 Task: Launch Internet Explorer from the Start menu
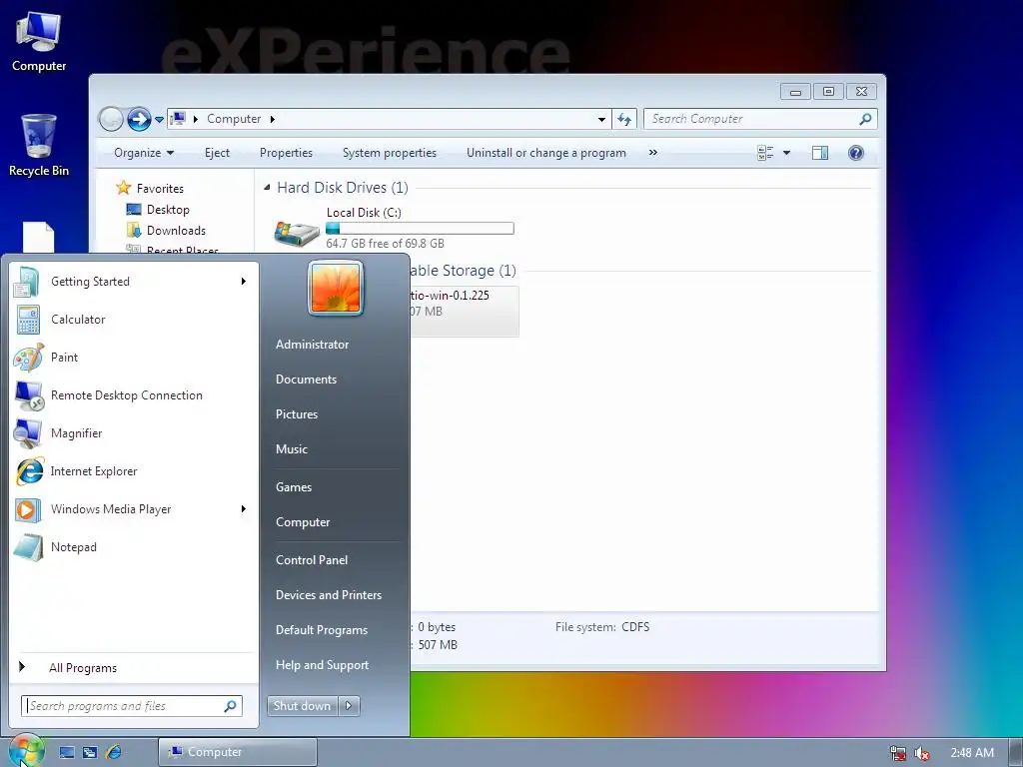[134, 471]
